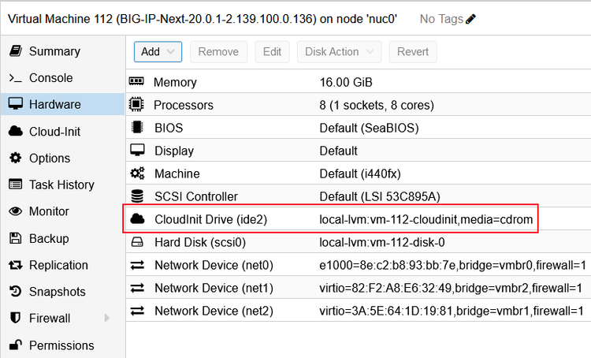Screen dimensions: 591x358
Task: Click the Machine gears icon
Action: pyautogui.click(x=137, y=173)
